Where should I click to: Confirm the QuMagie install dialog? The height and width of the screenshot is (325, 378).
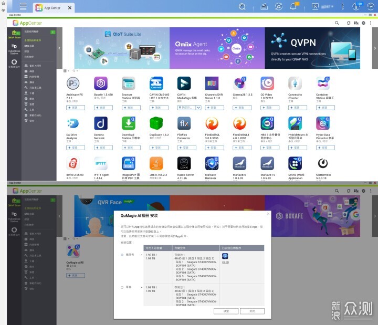point(226,311)
